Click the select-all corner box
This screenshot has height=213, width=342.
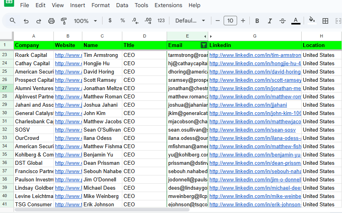coord(7,36)
